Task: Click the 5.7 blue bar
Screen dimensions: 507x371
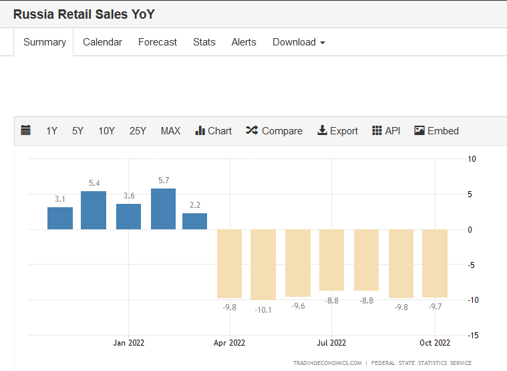Action: pos(163,209)
